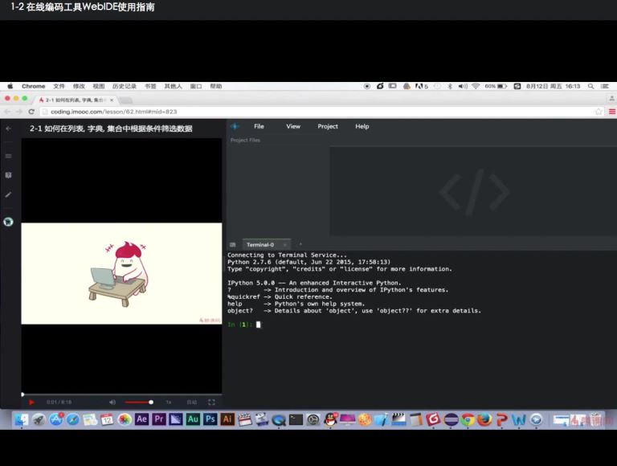
Task: Adjust the red video volume slider
Action: coord(139,402)
